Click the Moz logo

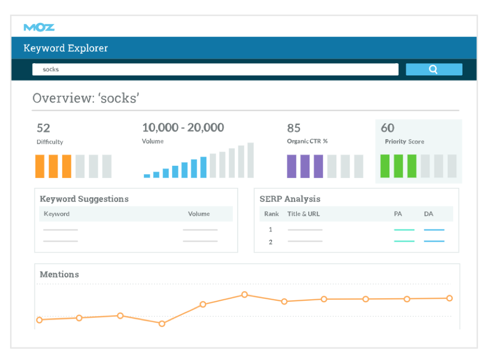[x=39, y=28]
